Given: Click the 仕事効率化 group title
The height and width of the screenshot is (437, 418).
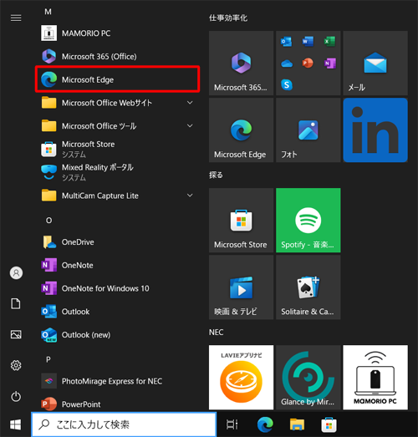Looking at the screenshot, I should pos(228,18).
